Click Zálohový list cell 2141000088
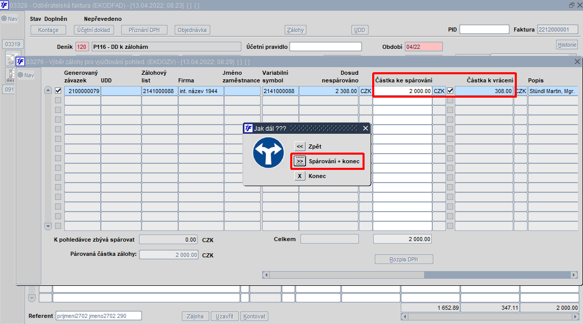This screenshot has height=324, width=583. pos(159,91)
